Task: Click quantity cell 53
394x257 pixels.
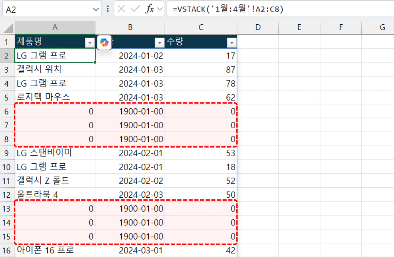Action: [201, 153]
